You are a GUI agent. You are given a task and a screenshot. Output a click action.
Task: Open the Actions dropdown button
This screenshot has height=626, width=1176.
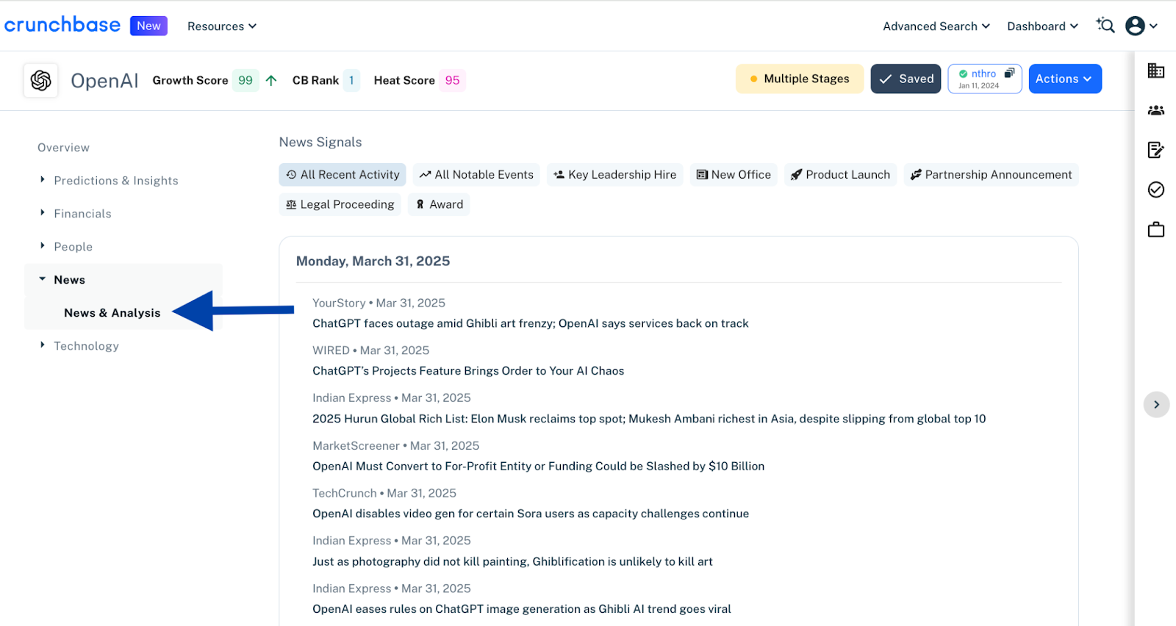(1064, 79)
